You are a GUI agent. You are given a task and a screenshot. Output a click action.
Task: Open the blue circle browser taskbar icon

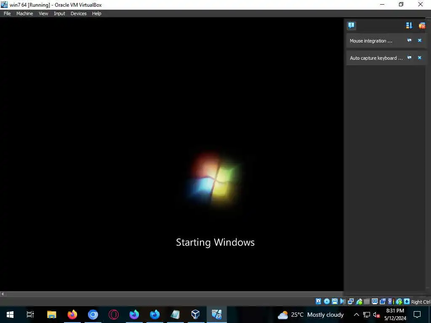(x=93, y=315)
